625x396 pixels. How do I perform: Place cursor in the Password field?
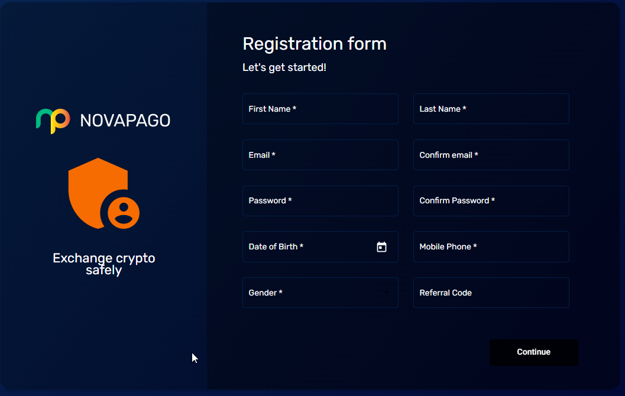[320, 201]
